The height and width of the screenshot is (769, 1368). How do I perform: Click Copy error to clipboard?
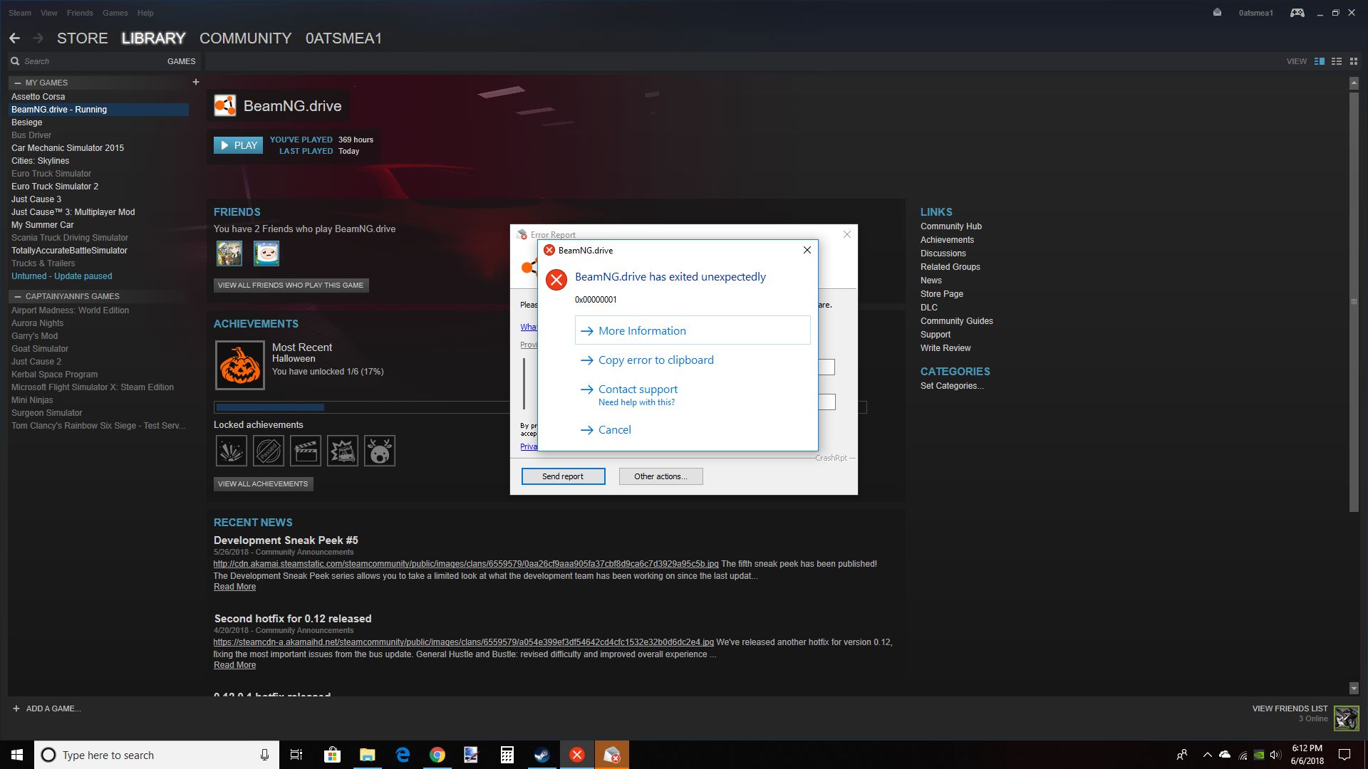(x=655, y=360)
